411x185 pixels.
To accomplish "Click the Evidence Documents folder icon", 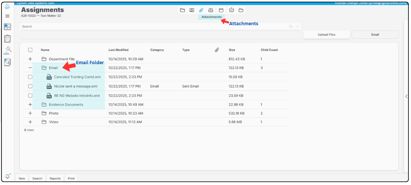I will tap(44, 105).
